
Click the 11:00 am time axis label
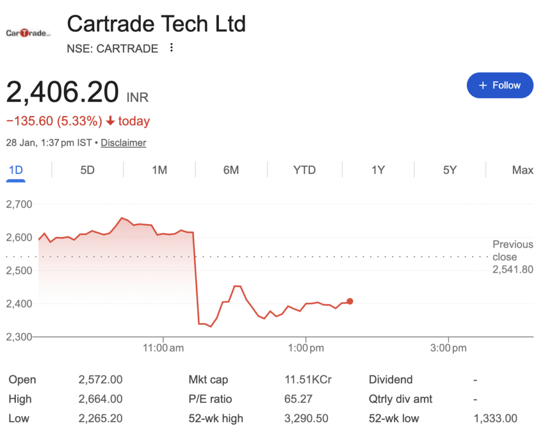[163, 348]
